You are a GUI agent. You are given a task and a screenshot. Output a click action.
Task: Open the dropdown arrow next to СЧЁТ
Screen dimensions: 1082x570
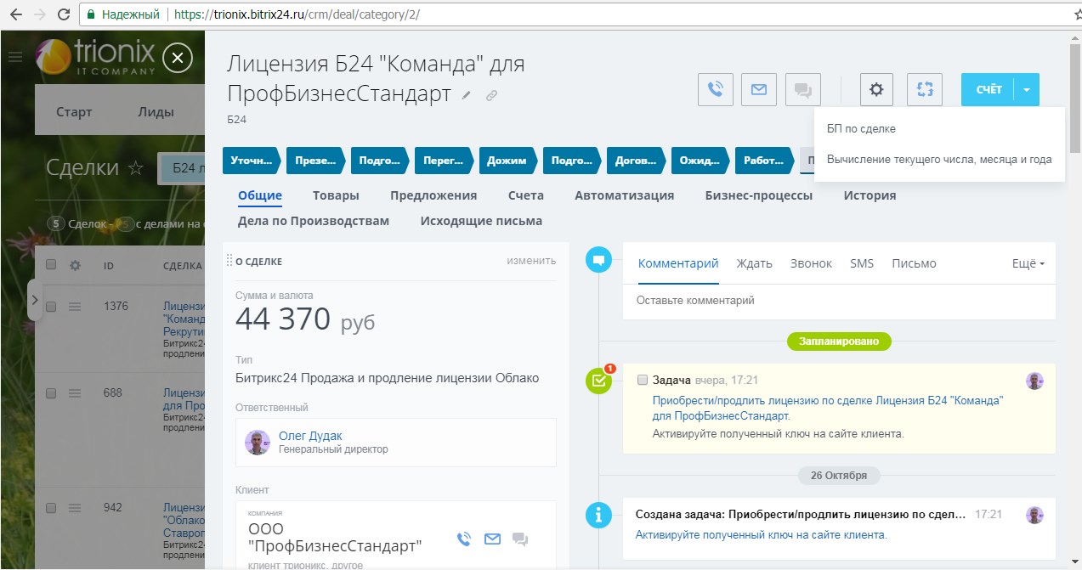(x=1027, y=89)
